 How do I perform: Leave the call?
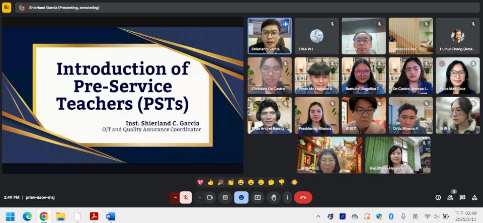coord(303,197)
